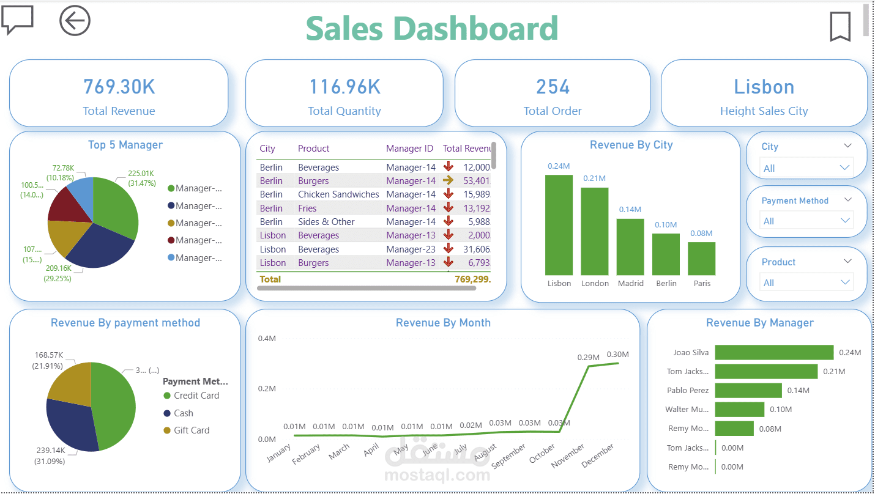This screenshot has height=494, width=875.
Task: Click red arrow in Lisbon Beverages Manager-23 row
Action: tap(449, 249)
